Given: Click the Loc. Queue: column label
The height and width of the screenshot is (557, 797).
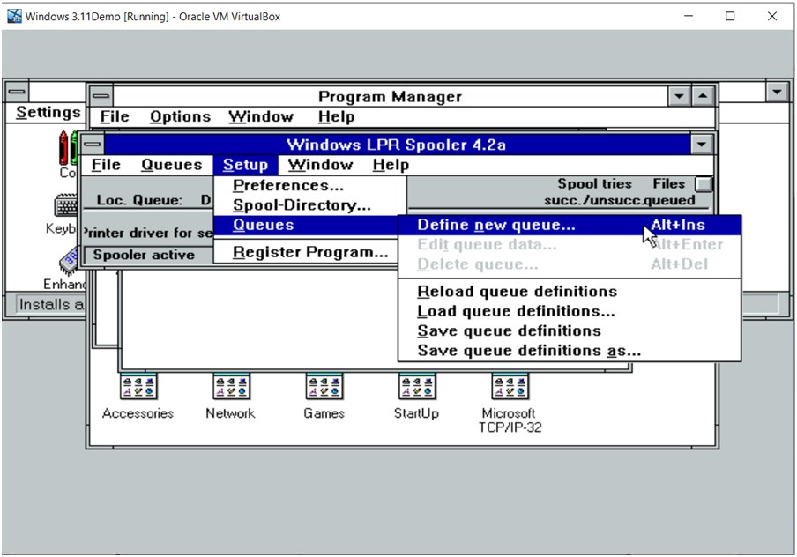Looking at the screenshot, I should (x=139, y=200).
